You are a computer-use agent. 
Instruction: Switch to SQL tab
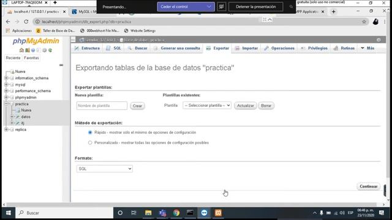[x=114, y=48]
